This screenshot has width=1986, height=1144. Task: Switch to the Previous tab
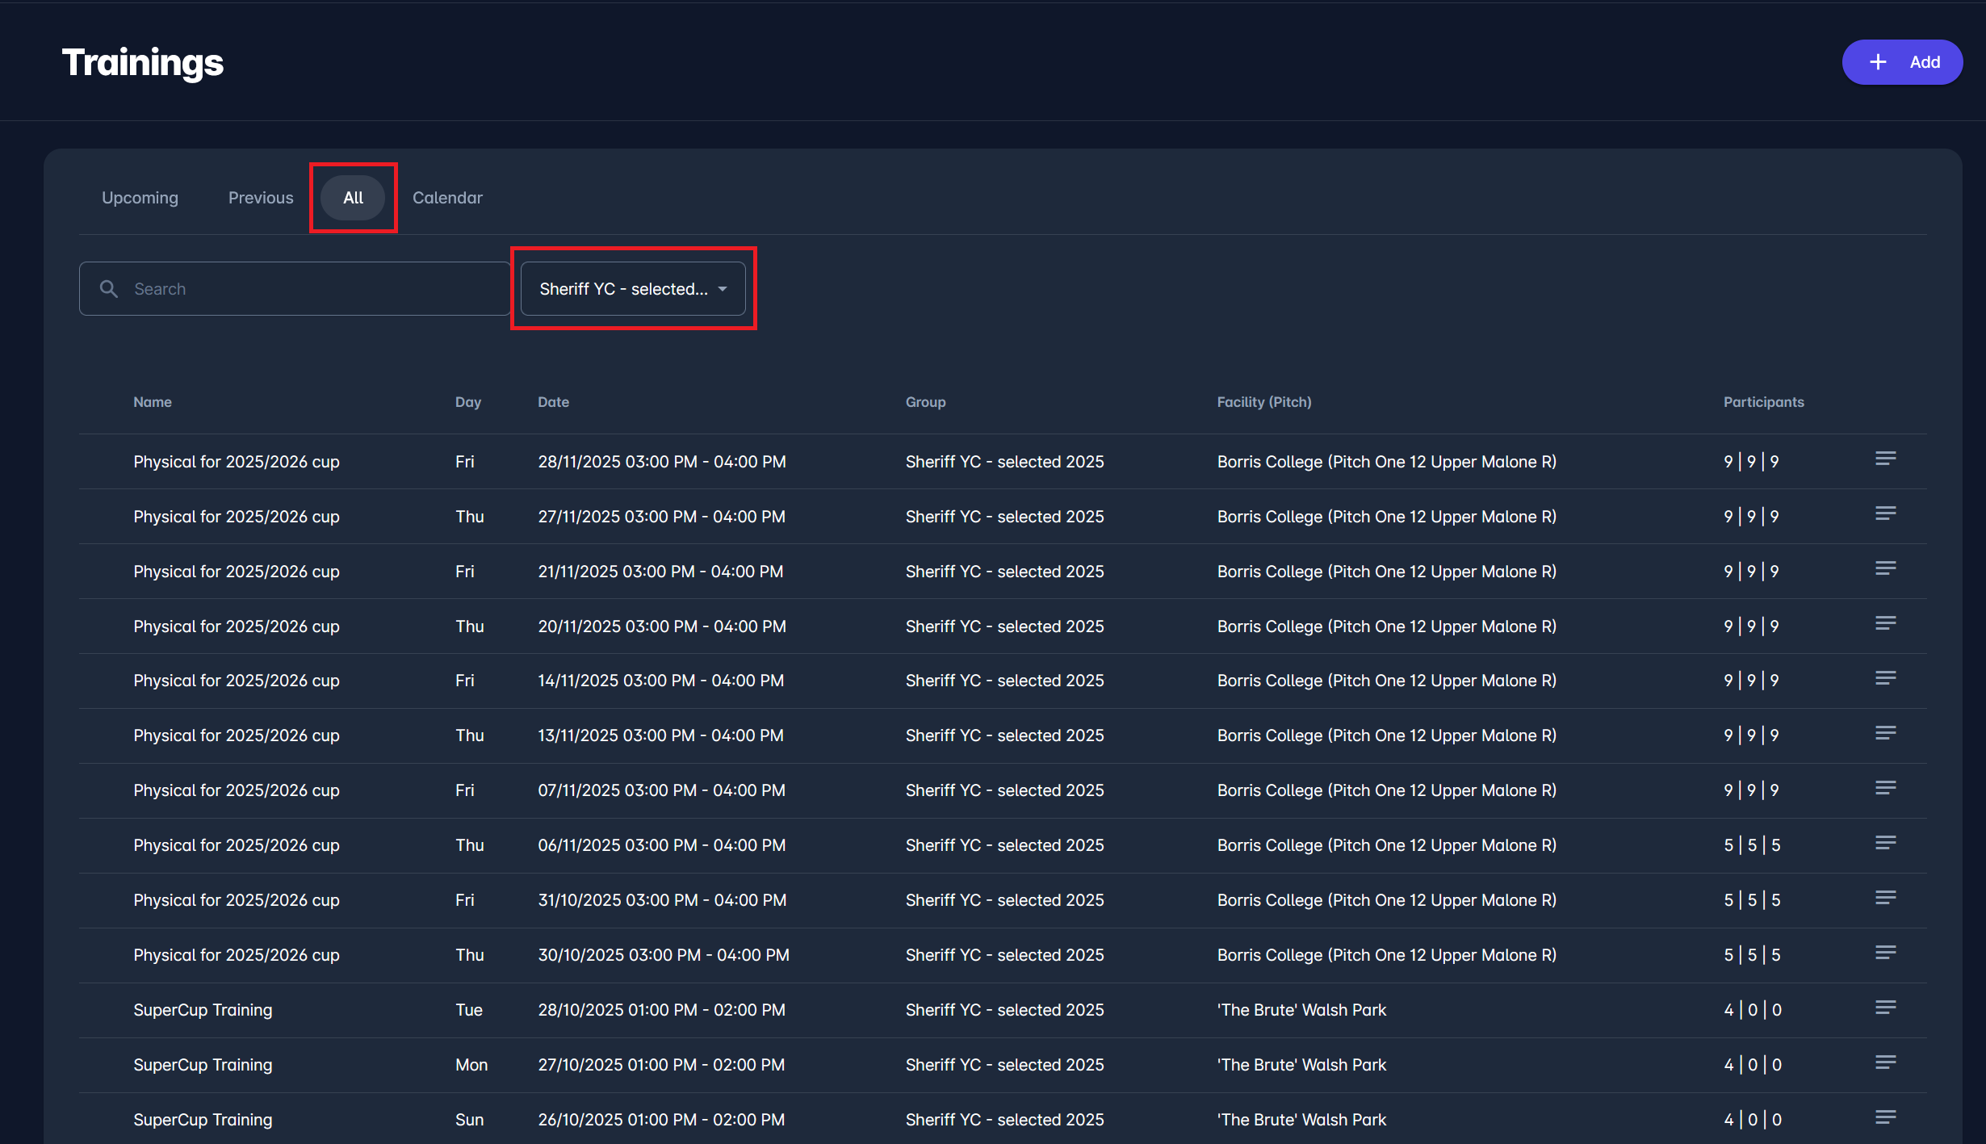tap(261, 198)
